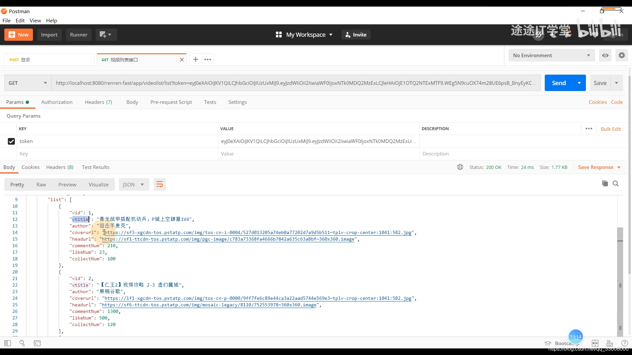Select Raw response view
Screen dimensions: 632x355
point(41,185)
